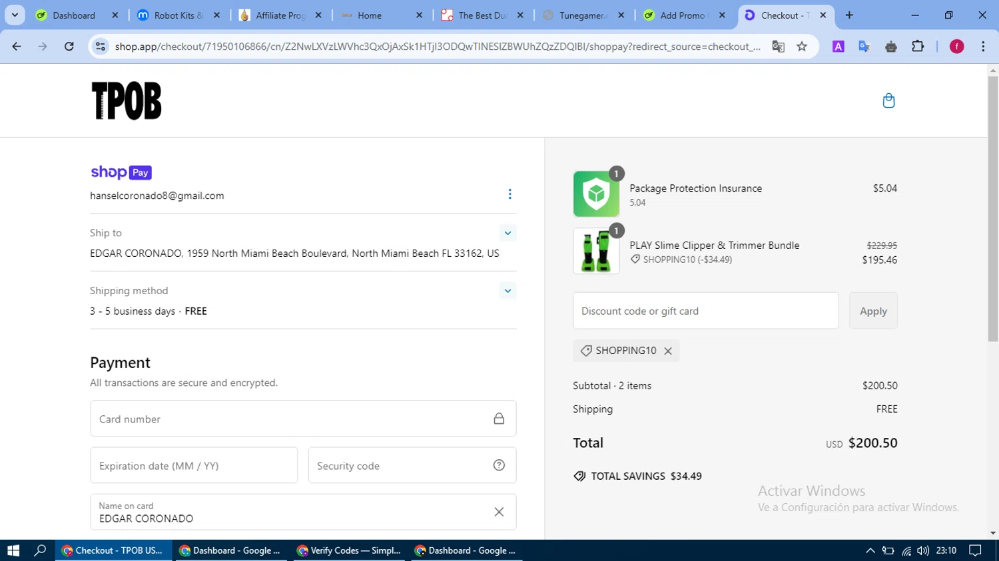Image resolution: width=999 pixels, height=561 pixels.
Task: Click the translate page icon in address bar
Action: [x=778, y=46]
